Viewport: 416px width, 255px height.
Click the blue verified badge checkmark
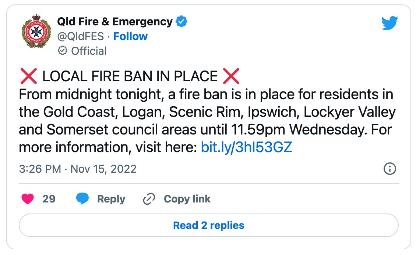pos(181,22)
